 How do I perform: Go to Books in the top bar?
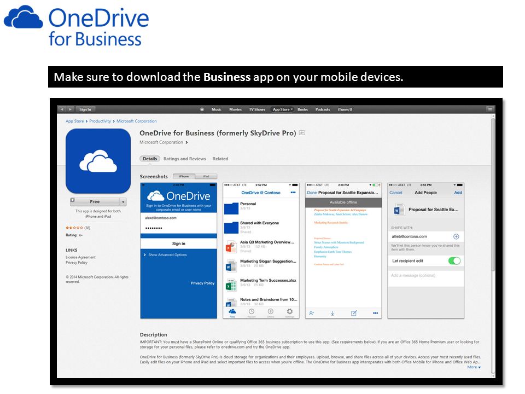(x=302, y=109)
